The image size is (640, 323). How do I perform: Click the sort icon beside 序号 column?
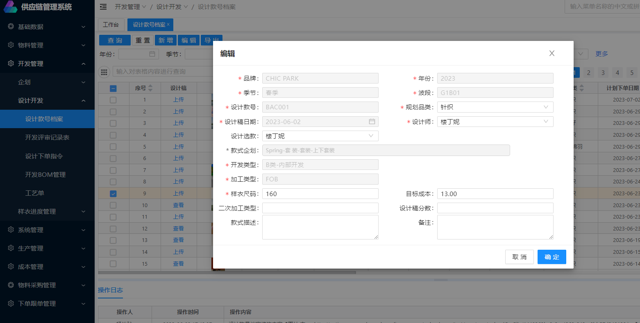pos(150,88)
